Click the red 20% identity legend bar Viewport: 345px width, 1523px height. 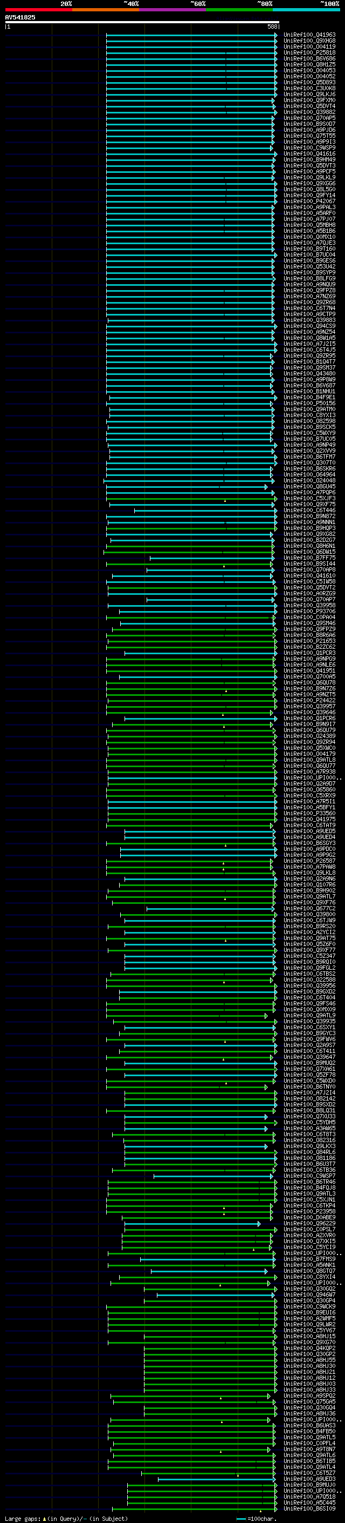38,10
